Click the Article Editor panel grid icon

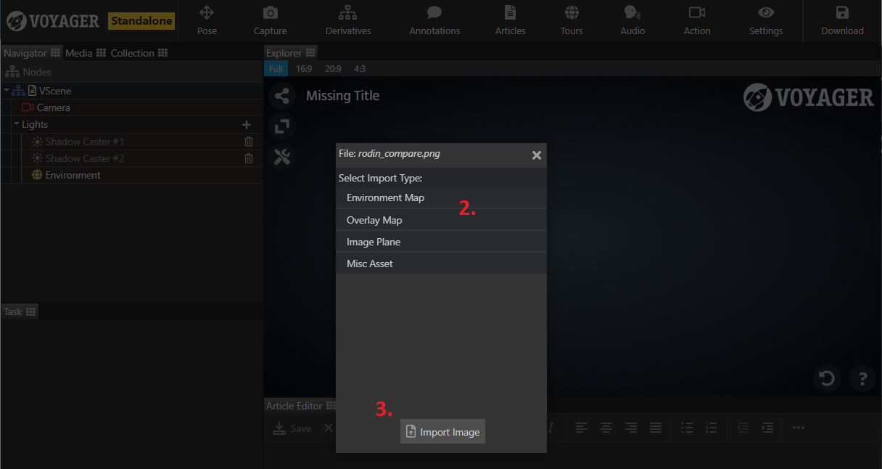coord(331,406)
